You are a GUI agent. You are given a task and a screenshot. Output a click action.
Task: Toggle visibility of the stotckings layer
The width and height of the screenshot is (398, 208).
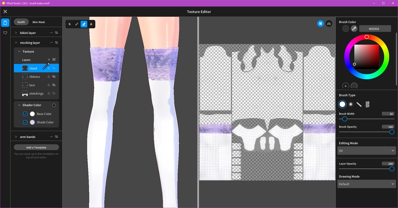coord(54,93)
